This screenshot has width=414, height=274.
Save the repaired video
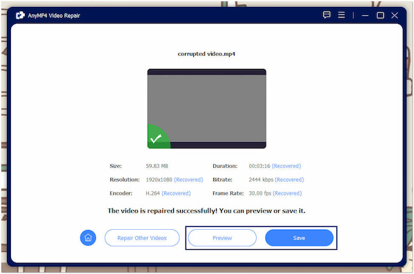coord(299,238)
